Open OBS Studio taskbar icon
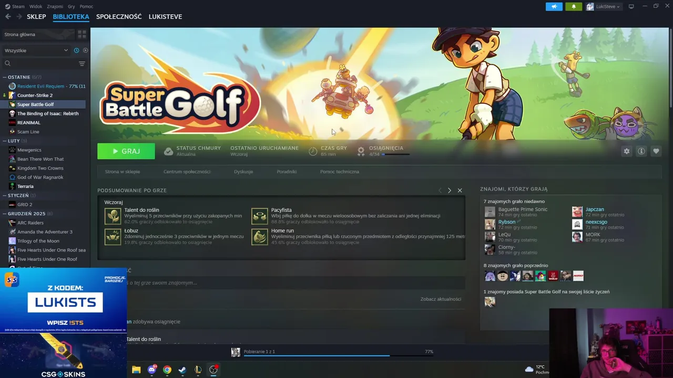Screen dimensions: 673x378 click(213, 370)
